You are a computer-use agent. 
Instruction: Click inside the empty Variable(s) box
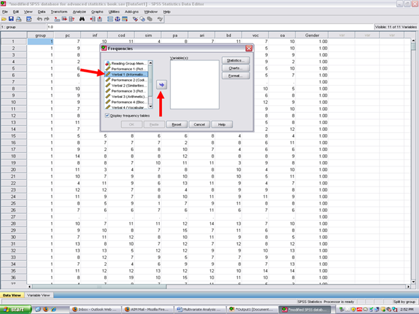tap(194, 84)
